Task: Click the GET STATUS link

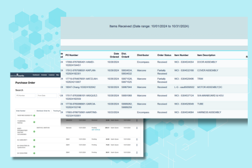Action: [96, 130]
